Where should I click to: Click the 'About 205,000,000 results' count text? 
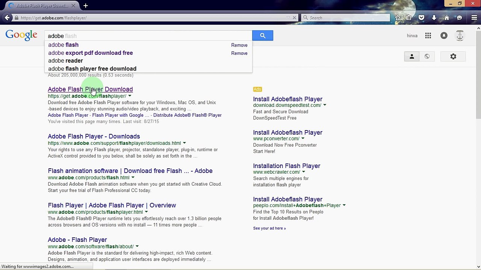click(x=91, y=75)
